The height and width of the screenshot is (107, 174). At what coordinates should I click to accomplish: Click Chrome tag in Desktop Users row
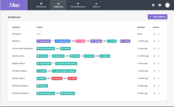tap(89, 56)
